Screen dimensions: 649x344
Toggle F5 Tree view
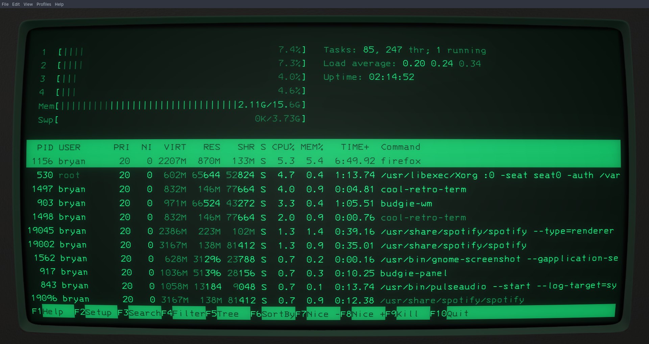pyautogui.click(x=228, y=314)
